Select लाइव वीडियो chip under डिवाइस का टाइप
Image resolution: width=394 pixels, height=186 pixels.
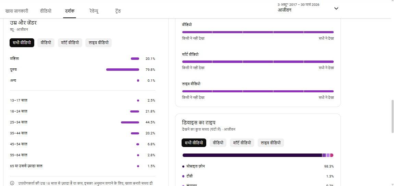tap(271, 143)
